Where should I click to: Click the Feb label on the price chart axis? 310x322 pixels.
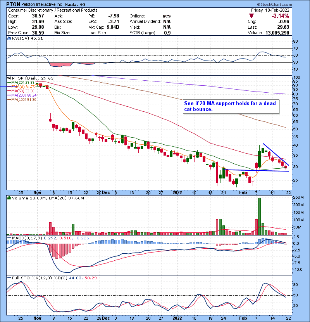(243, 192)
